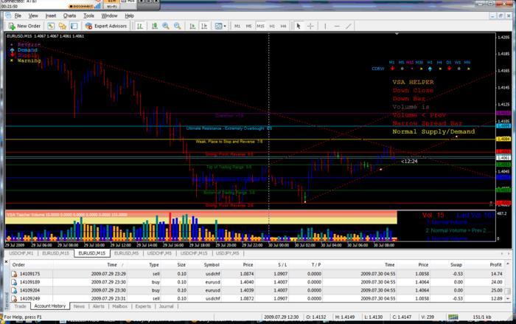Sort by the Order column header
The image size is (516, 324).
coord(18,265)
